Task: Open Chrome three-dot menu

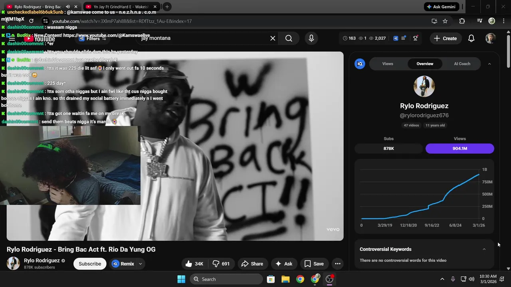Action: (x=503, y=21)
